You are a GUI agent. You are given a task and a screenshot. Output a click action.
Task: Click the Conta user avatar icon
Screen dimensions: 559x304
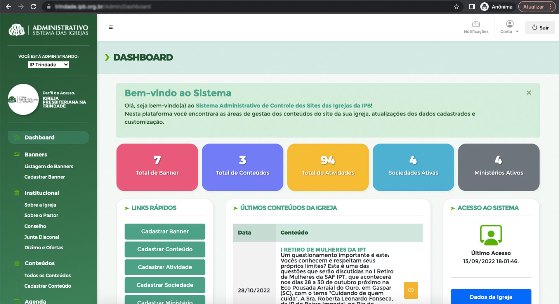pyautogui.click(x=509, y=24)
